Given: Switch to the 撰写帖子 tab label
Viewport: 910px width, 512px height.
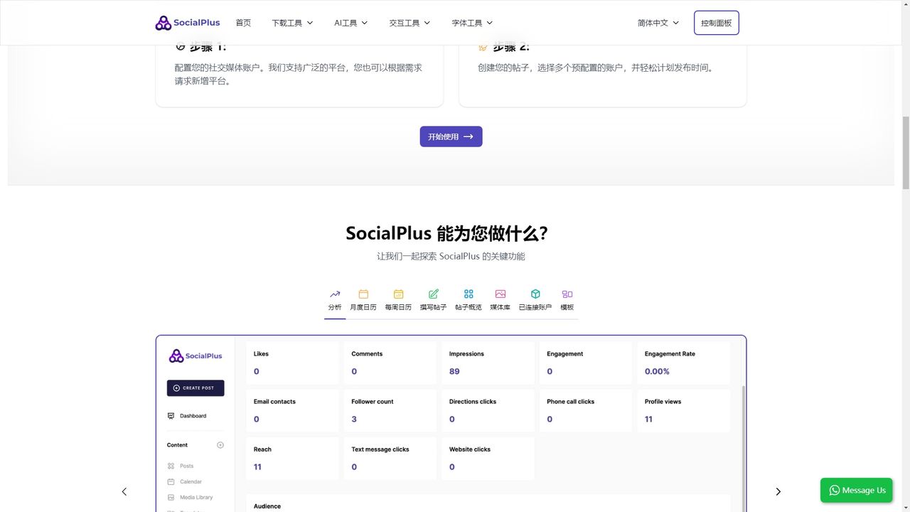Looking at the screenshot, I should (x=434, y=307).
